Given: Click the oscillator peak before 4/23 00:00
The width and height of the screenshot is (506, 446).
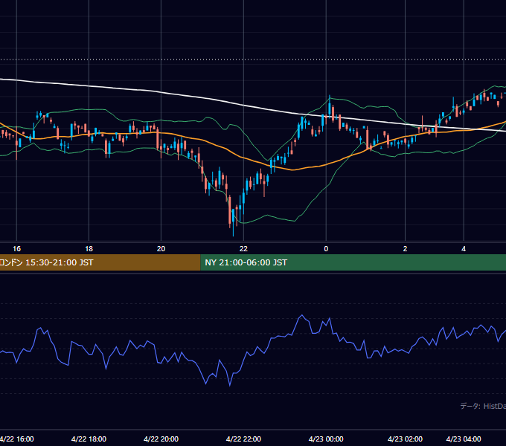Looking at the screenshot, I should 302,315.
